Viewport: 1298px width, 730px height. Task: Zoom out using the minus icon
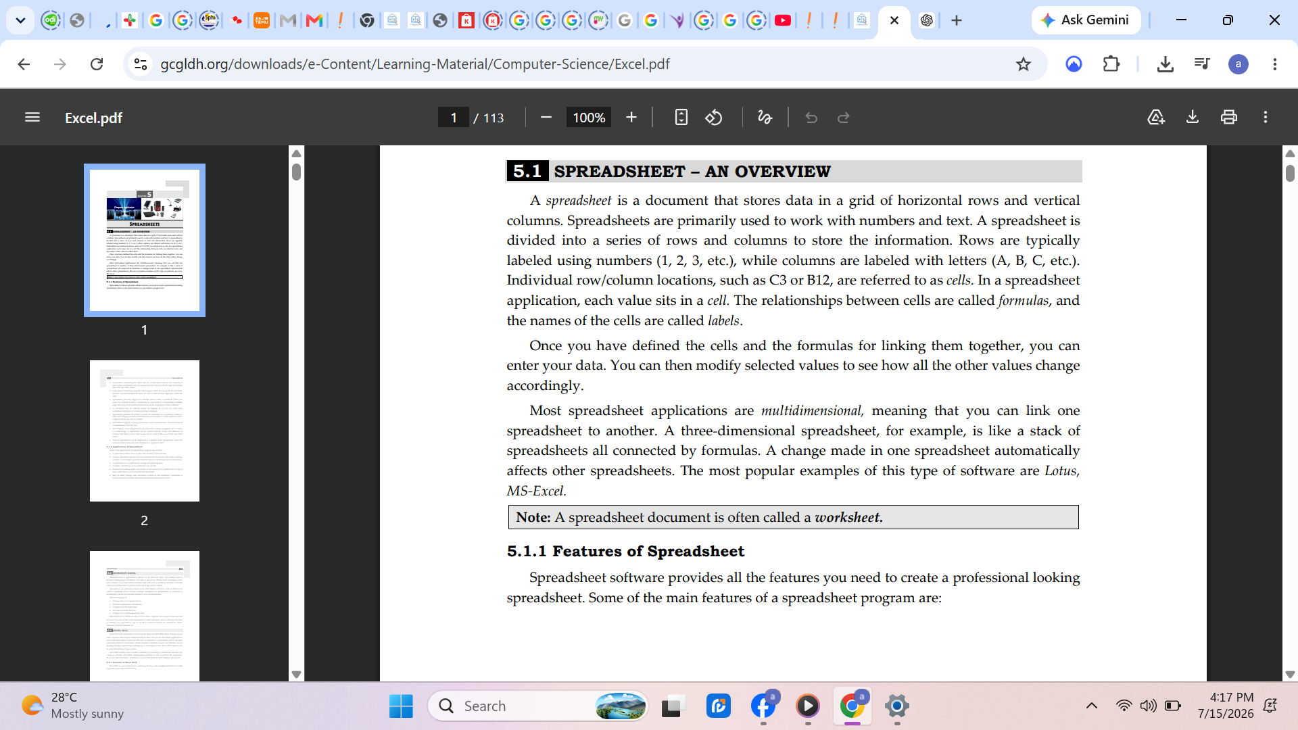546,118
